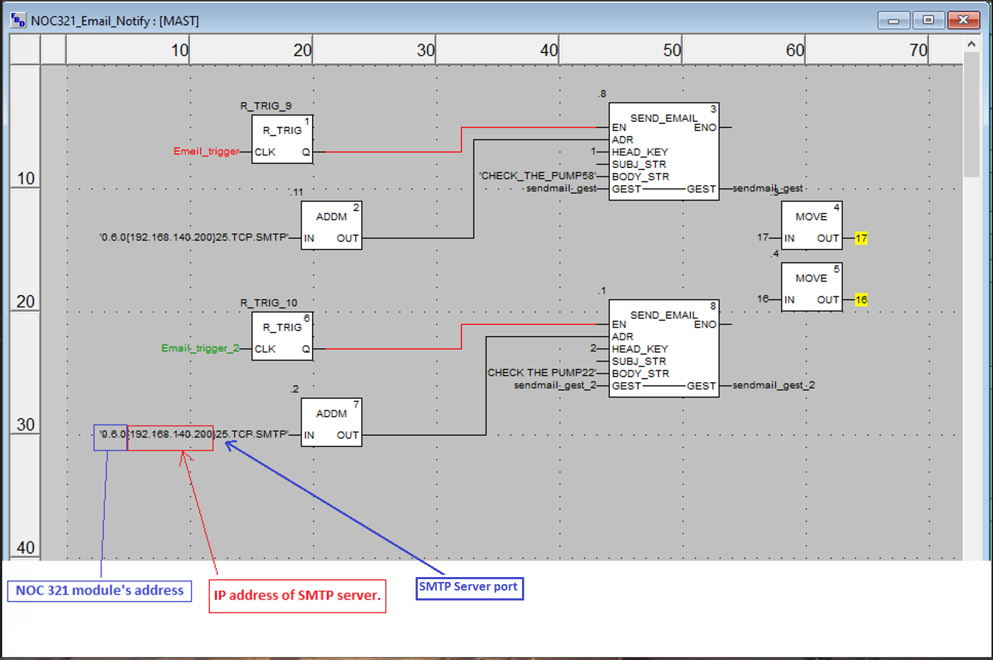Select the ADDM block numbered 7
The height and width of the screenshot is (660, 993).
click(x=331, y=423)
